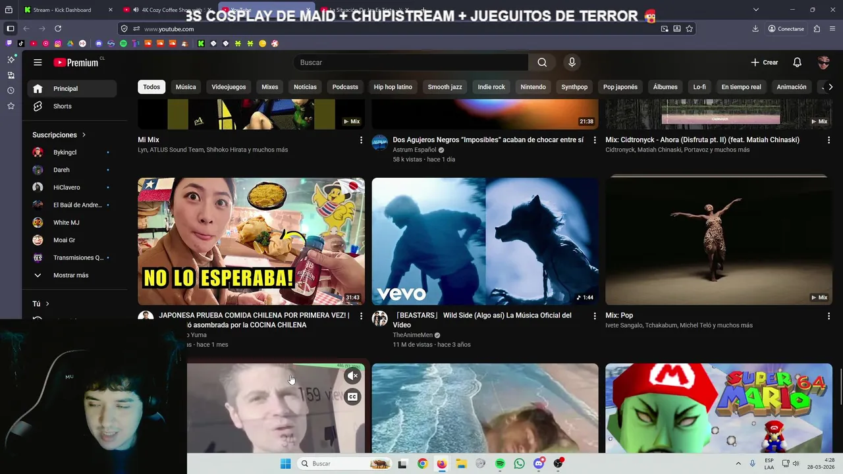Open the Twitch bookmark
The image size is (843, 474).
9,43
